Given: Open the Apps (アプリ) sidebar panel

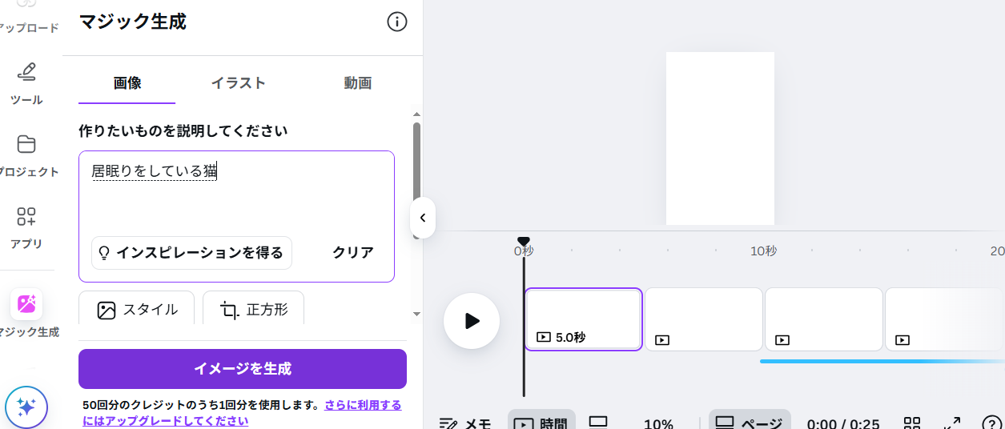Looking at the screenshot, I should (26, 227).
